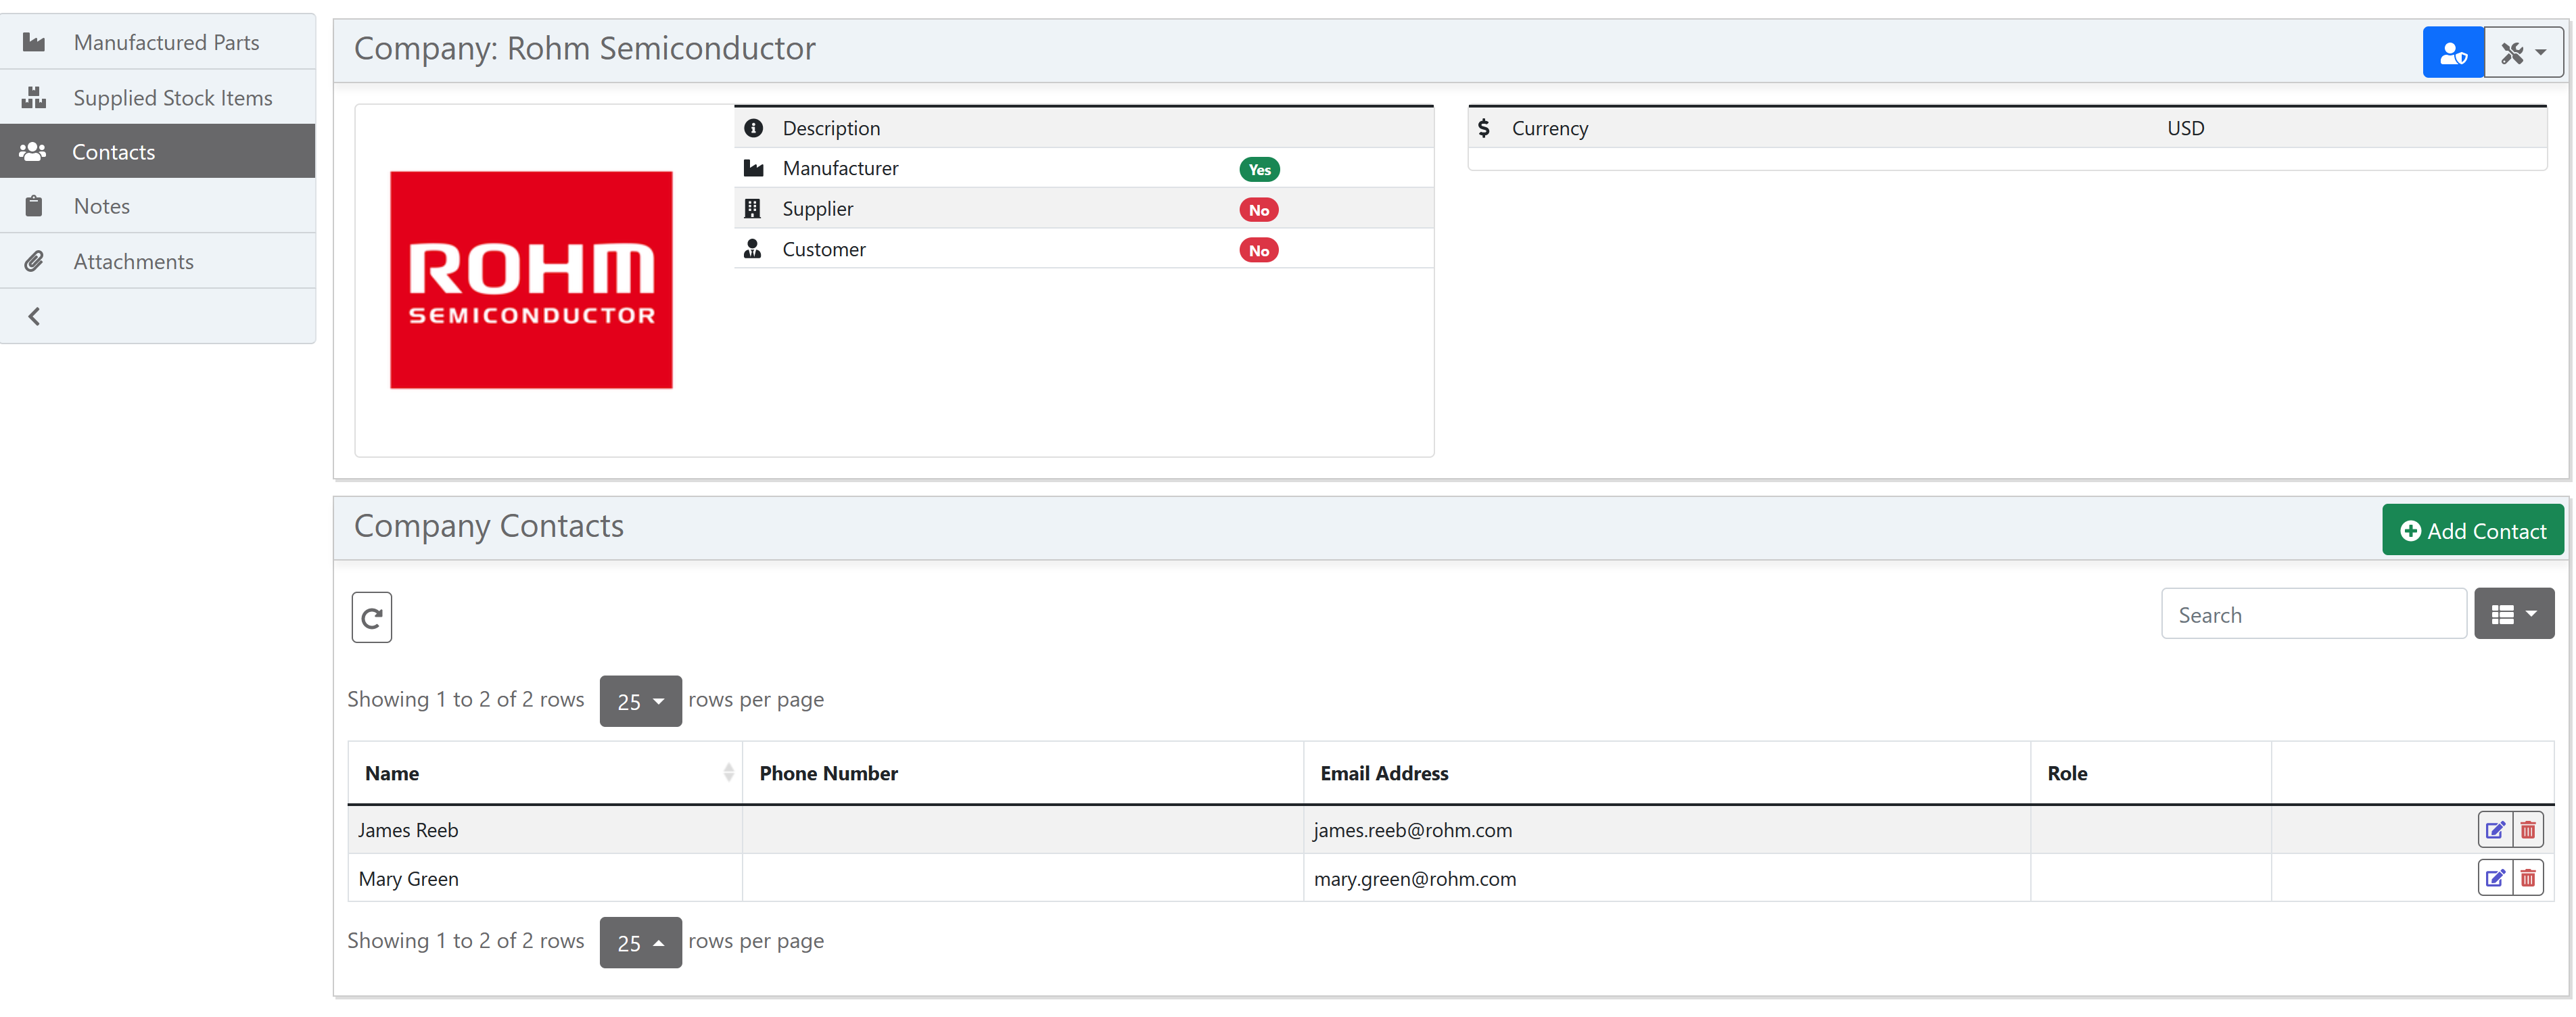Click the Supplier row label
The width and height of the screenshot is (2576, 1017).
pos(817,209)
